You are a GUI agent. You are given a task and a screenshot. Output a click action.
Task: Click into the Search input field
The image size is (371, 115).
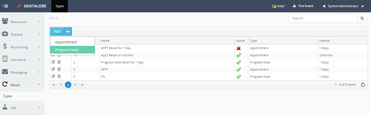tap(323, 18)
